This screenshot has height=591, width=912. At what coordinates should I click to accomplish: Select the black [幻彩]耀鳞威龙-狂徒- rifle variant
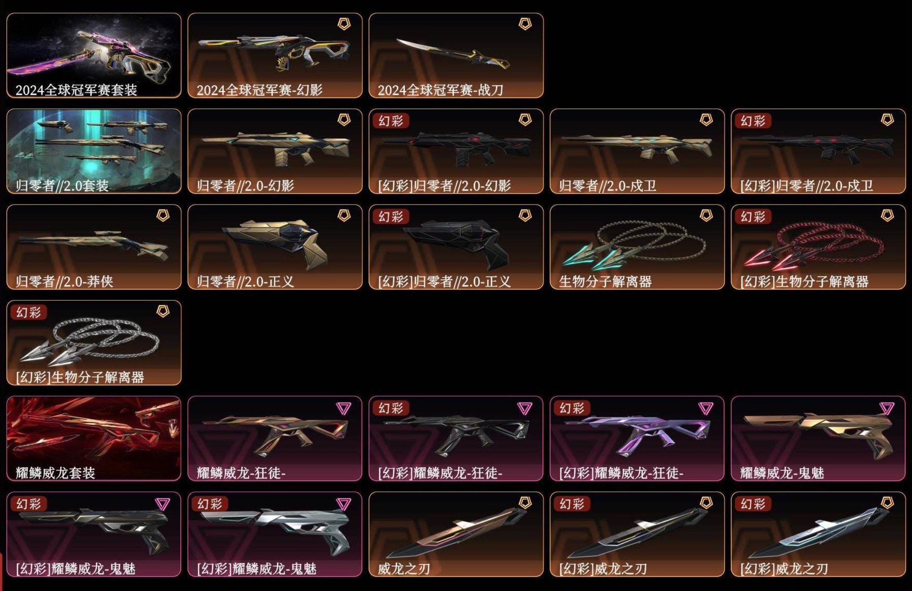(x=456, y=438)
